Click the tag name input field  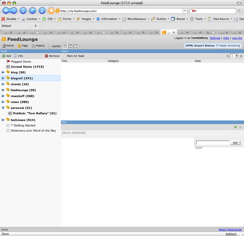(213, 143)
